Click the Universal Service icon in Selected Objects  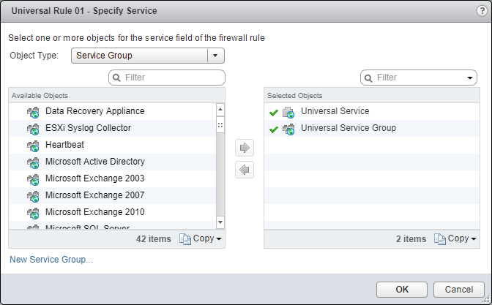click(x=288, y=112)
